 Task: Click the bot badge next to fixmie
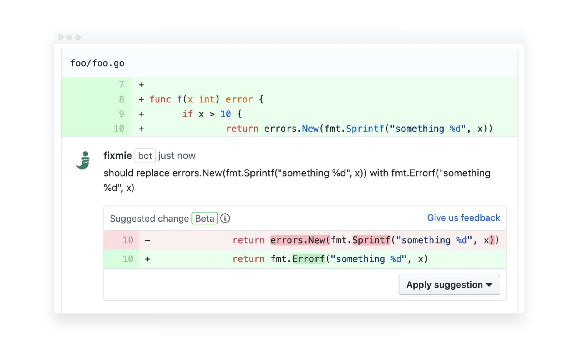[x=145, y=156]
